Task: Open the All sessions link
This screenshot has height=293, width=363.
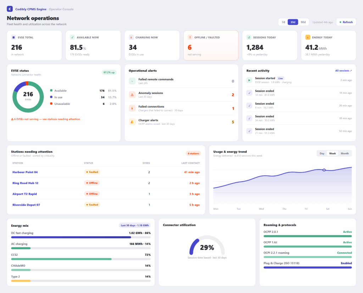Action: pos(343,71)
